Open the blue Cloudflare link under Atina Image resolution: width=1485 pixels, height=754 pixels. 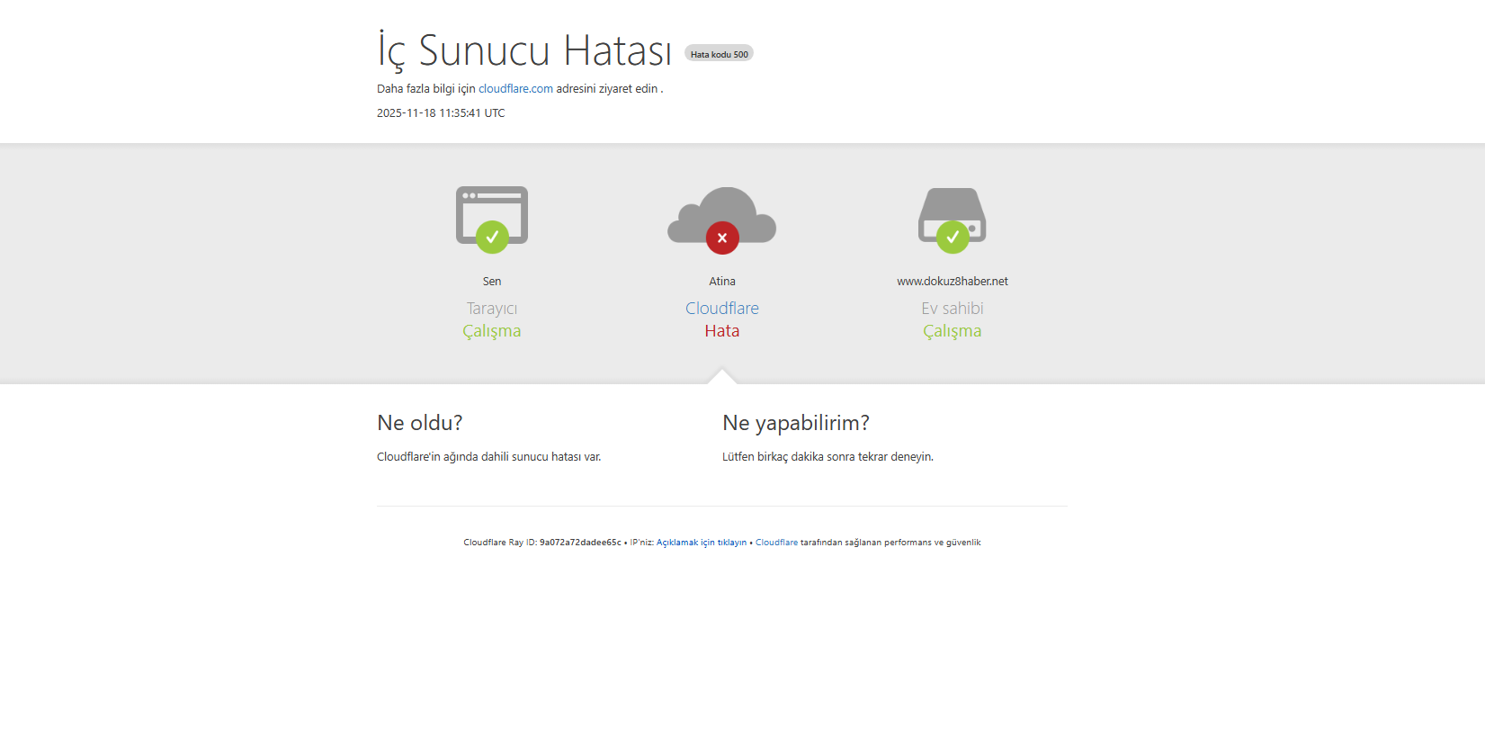coord(721,309)
